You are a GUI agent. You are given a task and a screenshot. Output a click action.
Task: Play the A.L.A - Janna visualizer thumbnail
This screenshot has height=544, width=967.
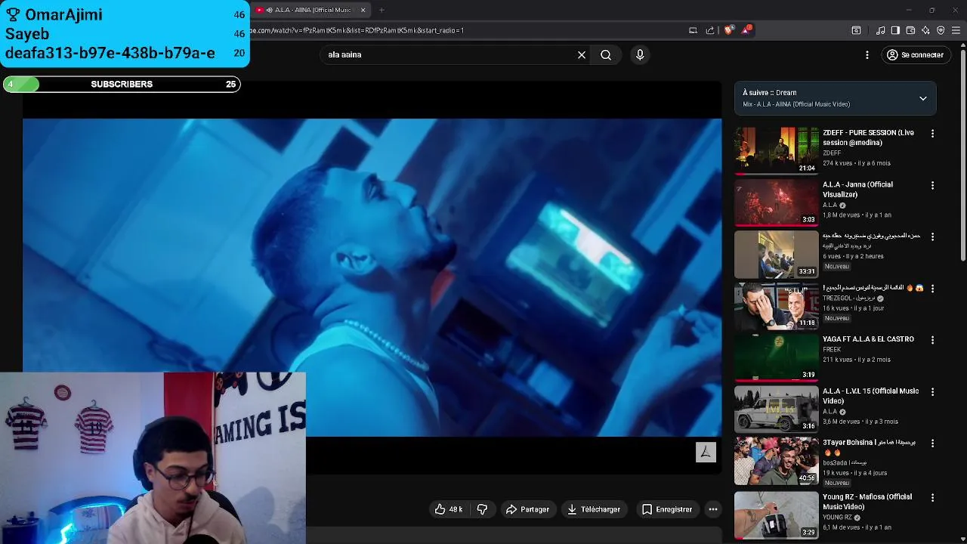pyautogui.click(x=776, y=202)
